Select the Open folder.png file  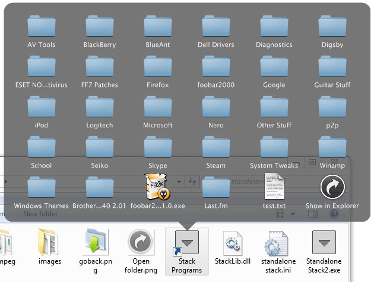141,252
